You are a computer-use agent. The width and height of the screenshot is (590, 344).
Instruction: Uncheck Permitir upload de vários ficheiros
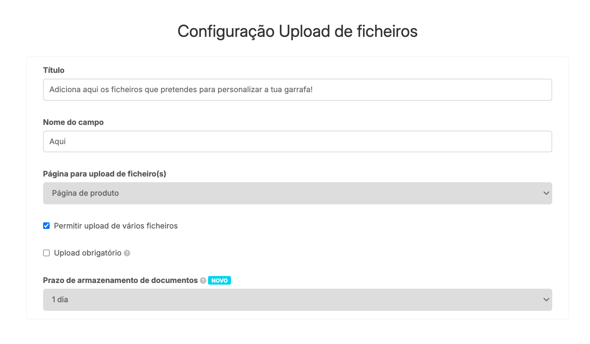[x=46, y=225]
